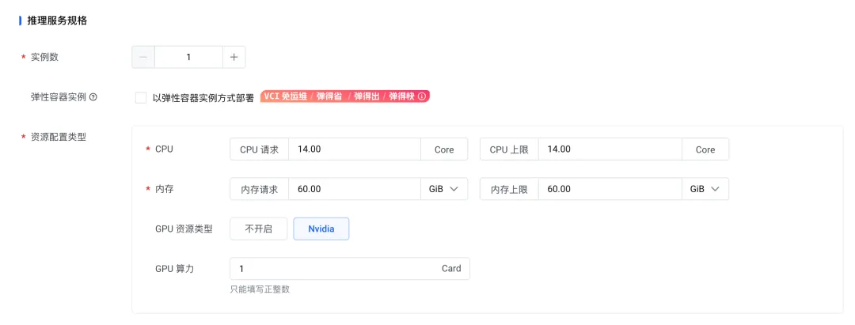Viewport: 855px width, 325px height.
Task: Click the 推理服务规格 section heading
Action: click(57, 21)
